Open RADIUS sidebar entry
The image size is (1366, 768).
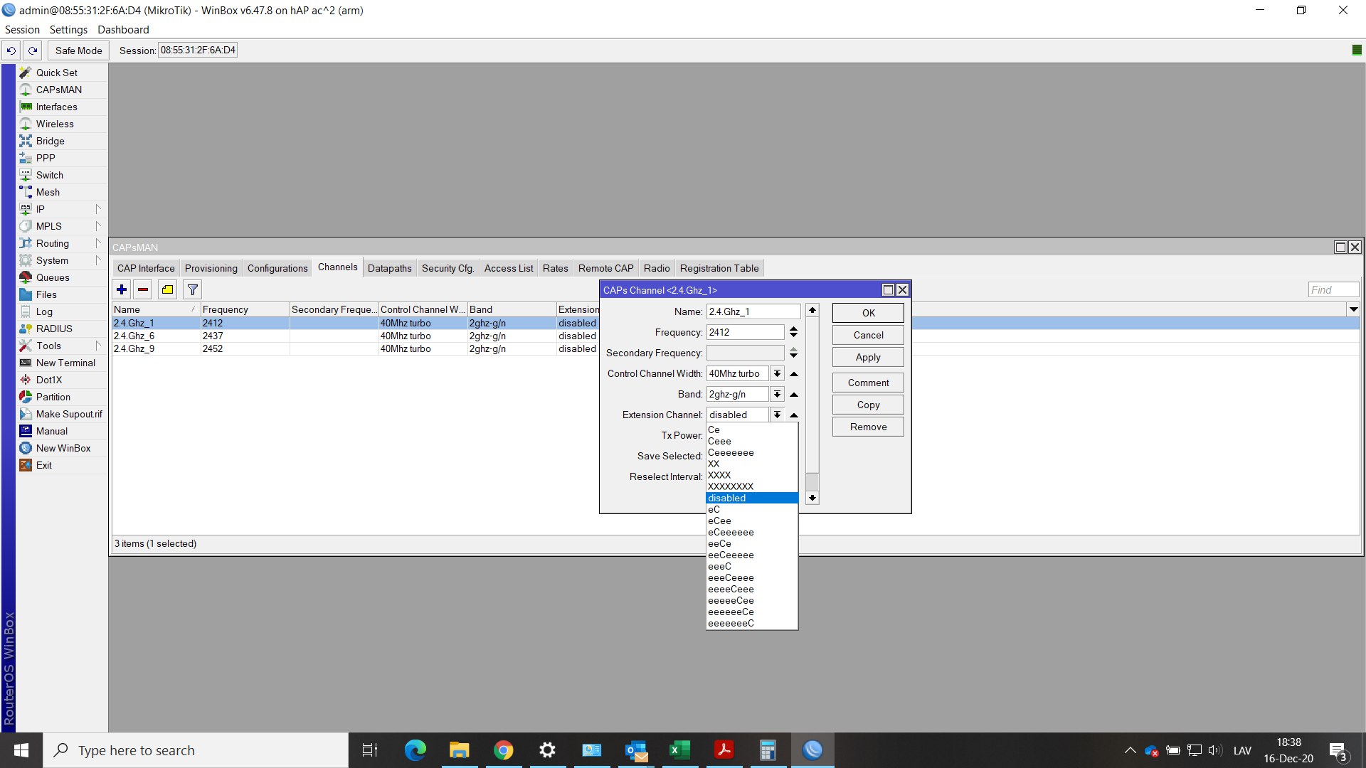[54, 329]
